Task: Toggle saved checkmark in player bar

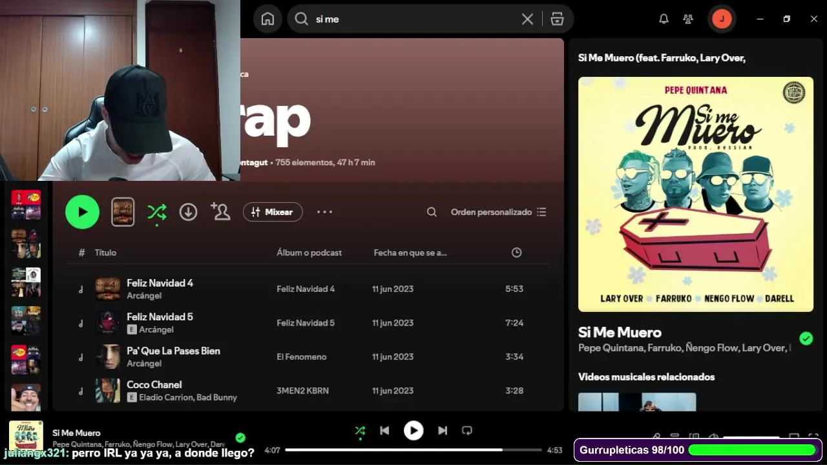Action: pyautogui.click(x=240, y=438)
